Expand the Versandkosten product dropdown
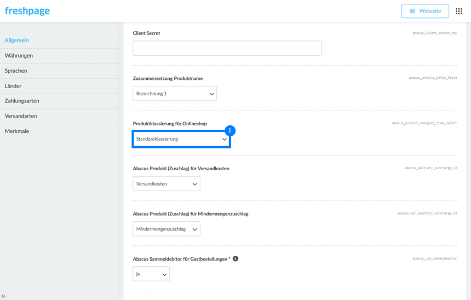 166,184
